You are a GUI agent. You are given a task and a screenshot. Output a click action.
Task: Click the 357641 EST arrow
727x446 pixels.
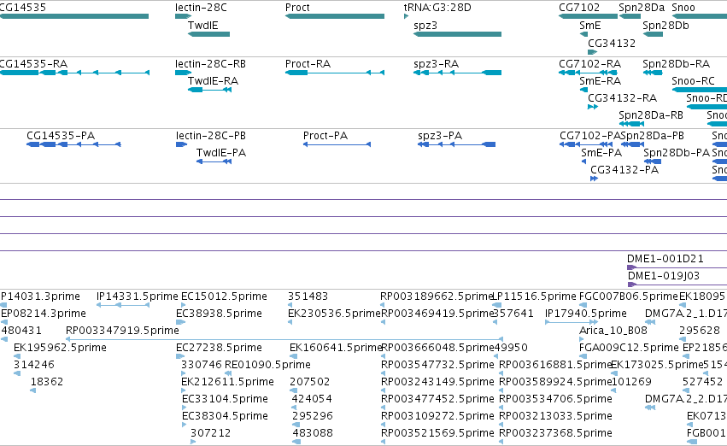[495, 322]
